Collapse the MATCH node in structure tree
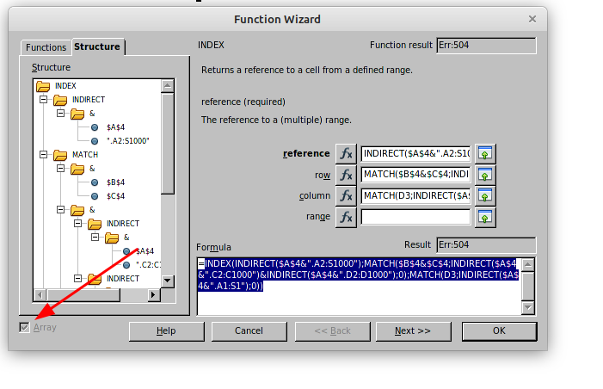This screenshot has height=389, width=603. click(x=45, y=155)
